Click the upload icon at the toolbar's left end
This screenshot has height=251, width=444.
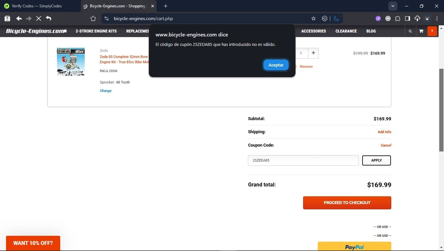coord(7,18)
